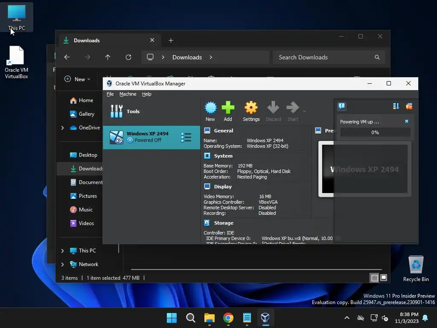Expand the OneDrive tree node
The width and height of the screenshot is (437, 328).
coord(62,128)
